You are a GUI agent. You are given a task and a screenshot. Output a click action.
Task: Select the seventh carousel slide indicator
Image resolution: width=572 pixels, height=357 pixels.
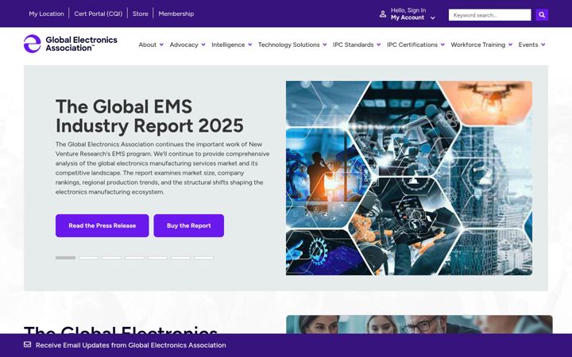pos(203,258)
